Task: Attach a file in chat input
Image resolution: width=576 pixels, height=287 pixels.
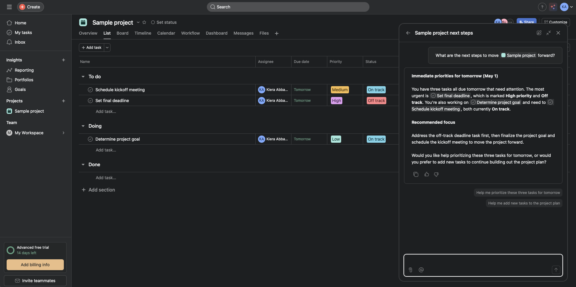Action: coord(410,270)
